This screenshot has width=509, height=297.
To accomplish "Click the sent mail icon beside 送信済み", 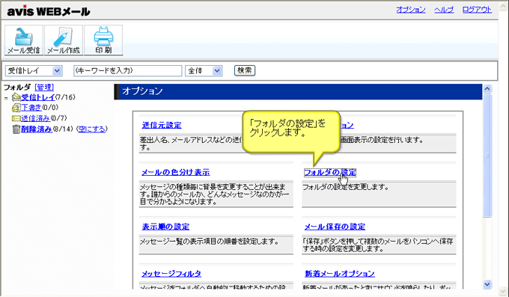I will tap(16, 118).
